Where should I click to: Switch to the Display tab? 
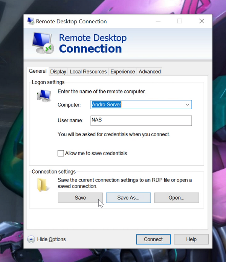pyautogui.click(x=58, y=72)
